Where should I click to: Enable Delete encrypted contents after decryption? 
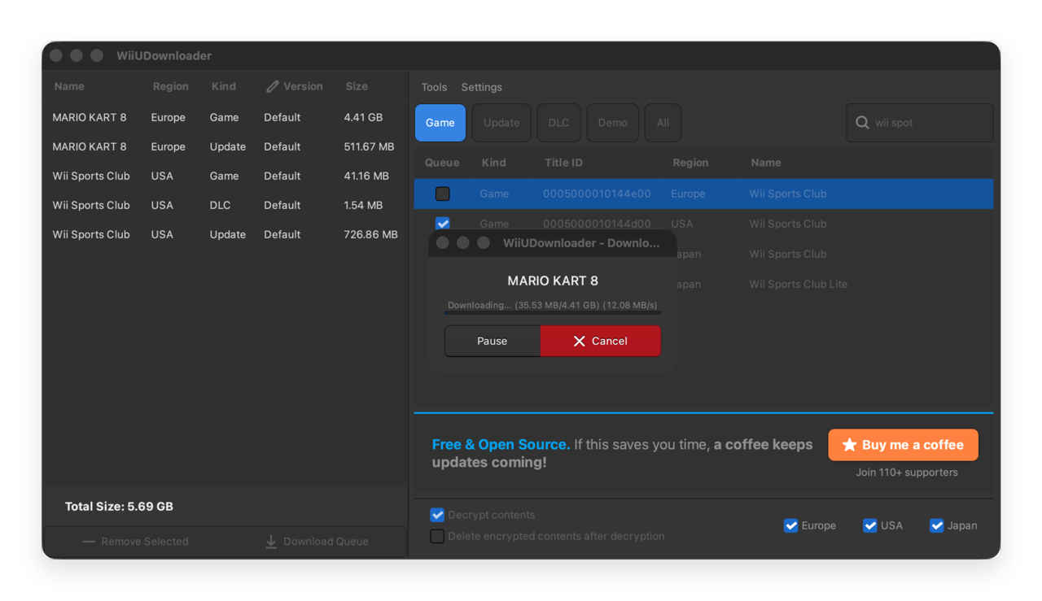pyautogui.click(x=437, y=536)
